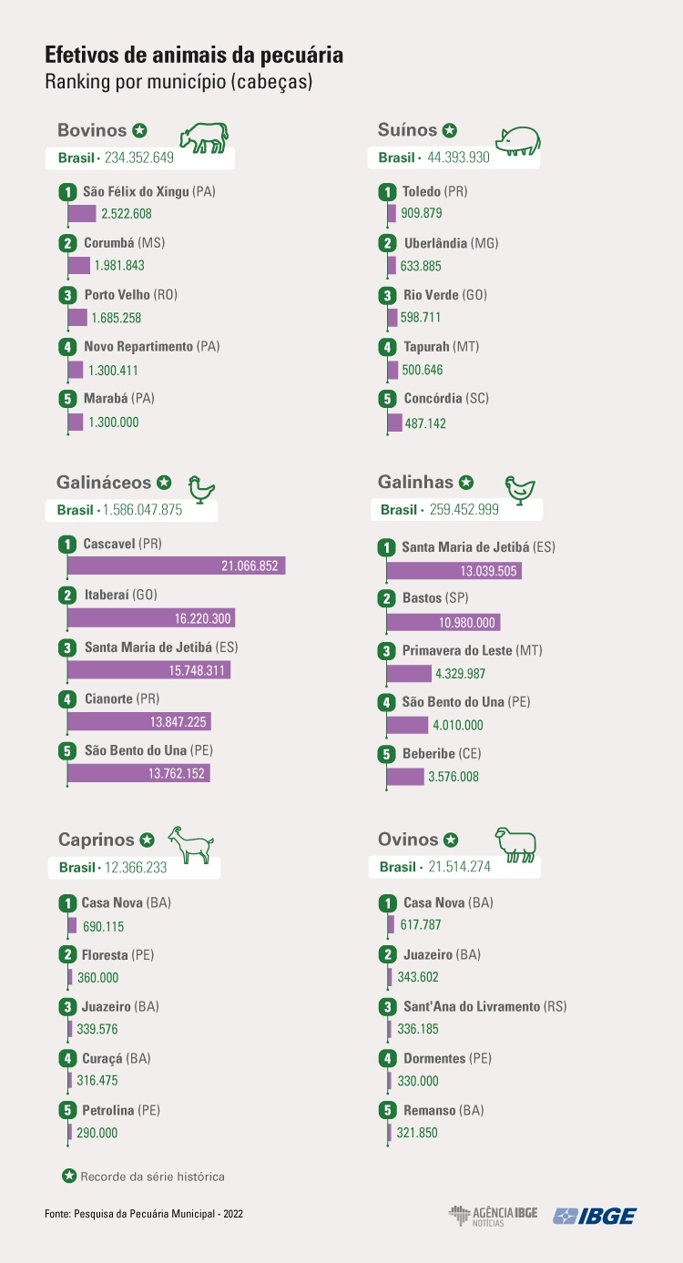Click the cow icon beside Bovinos
Image resolution: width=683 pixels, height=1263 pixels.
204,137
